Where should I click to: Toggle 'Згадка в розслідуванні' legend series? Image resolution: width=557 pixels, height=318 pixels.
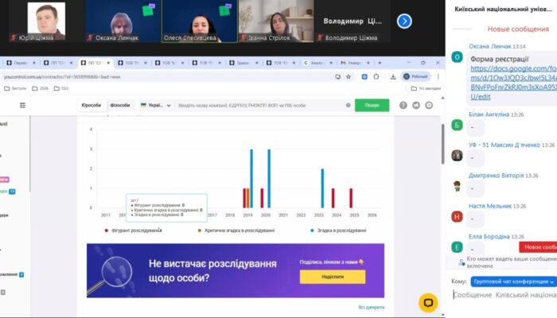(x=337, y=231)
